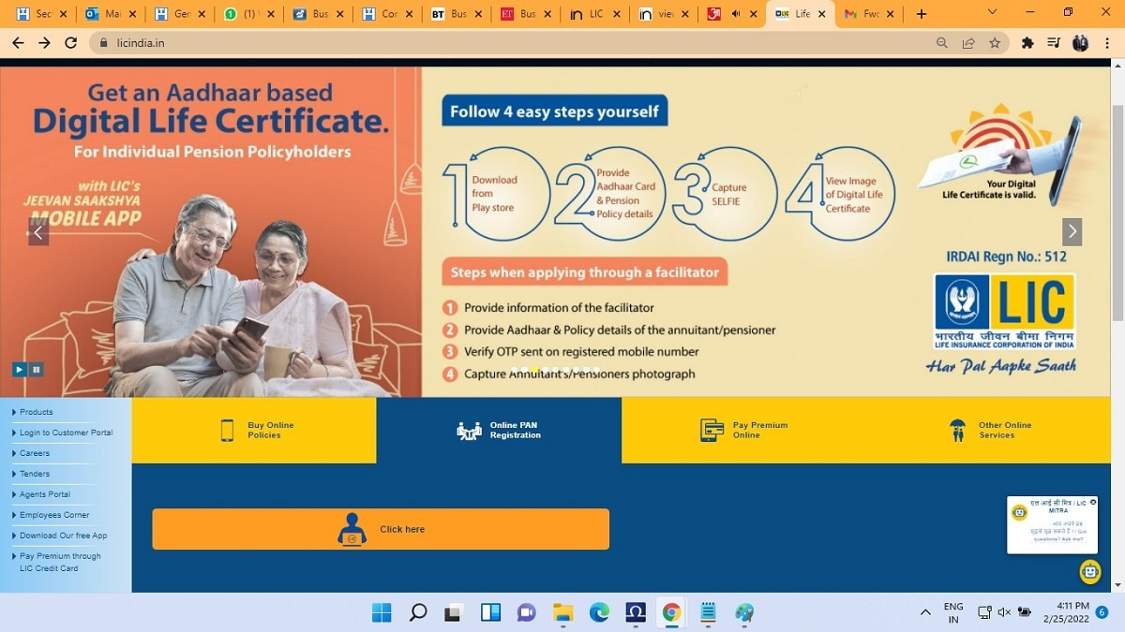Screen dimensions: 1125x632
Task: Open the LIC Mitra chatbot icon
Action: pyautogui.click(x=1089, y=570)
